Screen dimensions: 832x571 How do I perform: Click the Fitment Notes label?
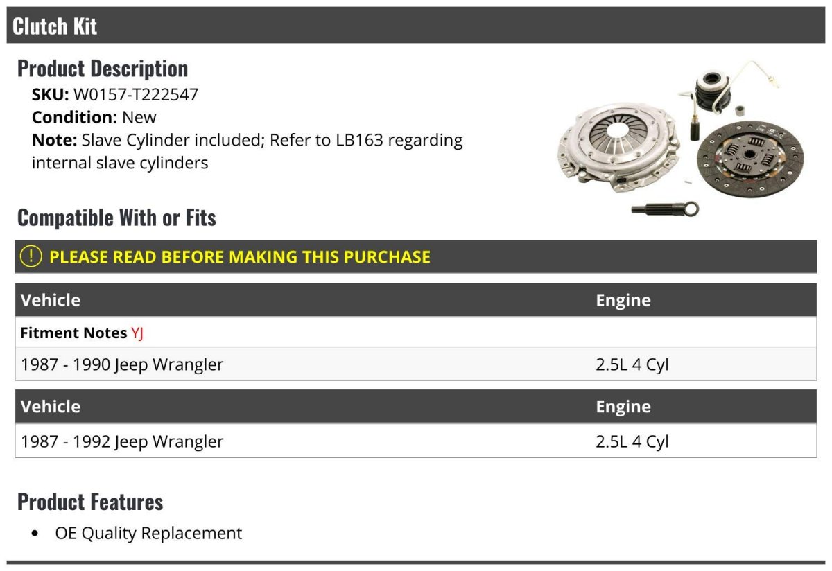pyautogui.click(x=73, y=333)
